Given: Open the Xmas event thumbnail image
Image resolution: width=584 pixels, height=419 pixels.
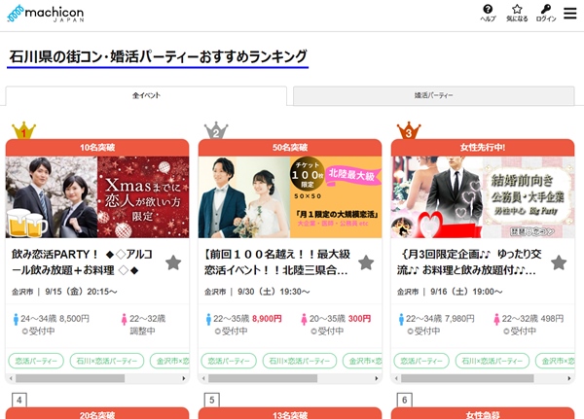Looking at the screenshot, I should pos(97,197).
